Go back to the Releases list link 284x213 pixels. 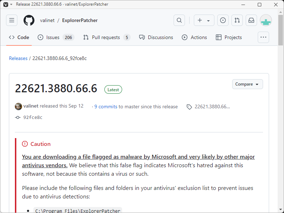[x=18, y=58]
